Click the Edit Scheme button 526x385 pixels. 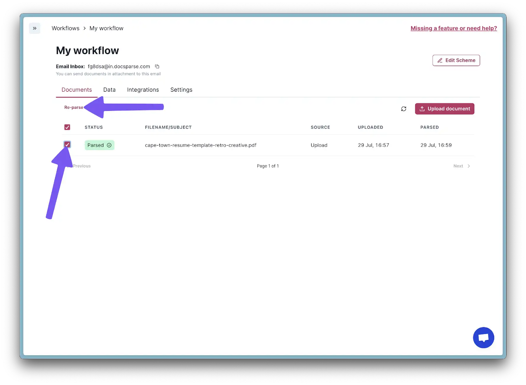coord(456,60)
